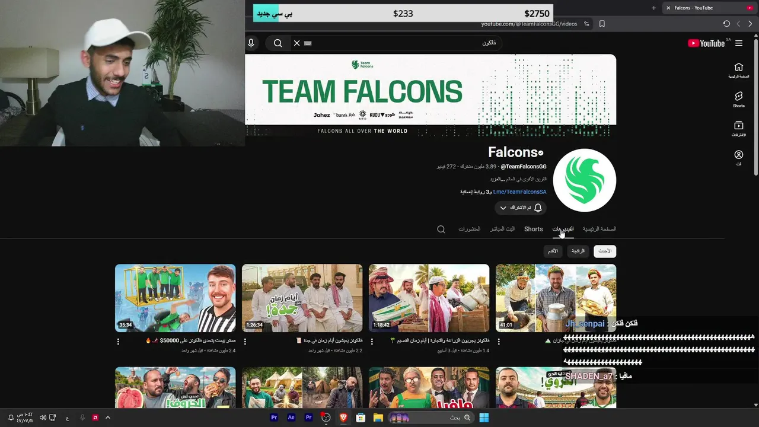Select the 'الأحدث' sort chip
The width and height of the screenshot is (759, 427).
[x=605, y=251]
